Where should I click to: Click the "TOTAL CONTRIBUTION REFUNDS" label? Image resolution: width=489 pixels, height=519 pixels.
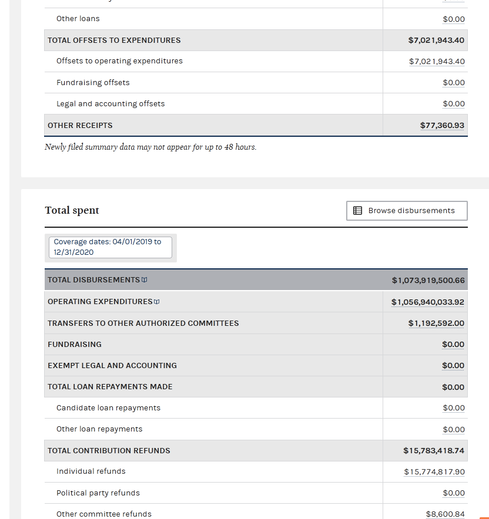(109, 451)
